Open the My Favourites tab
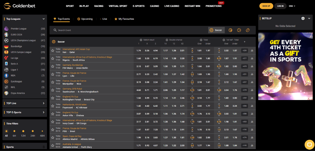Image resolution: width=315 pixels, height=151 pixels. click(124, 19)
